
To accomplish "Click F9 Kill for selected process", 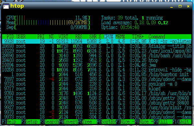I will [163, 122].
